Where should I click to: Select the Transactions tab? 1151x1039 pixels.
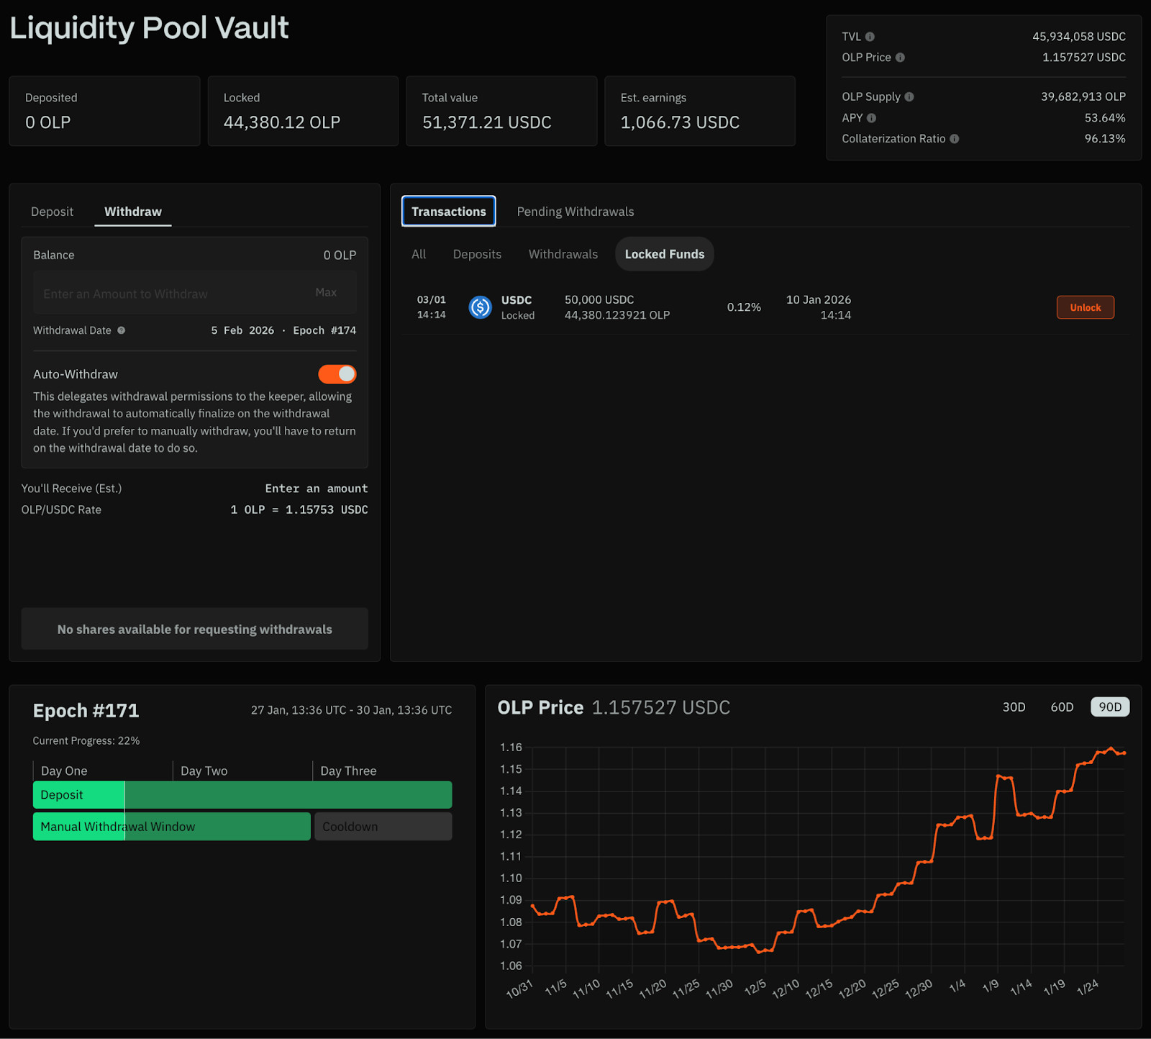click(x=448, y=212)
